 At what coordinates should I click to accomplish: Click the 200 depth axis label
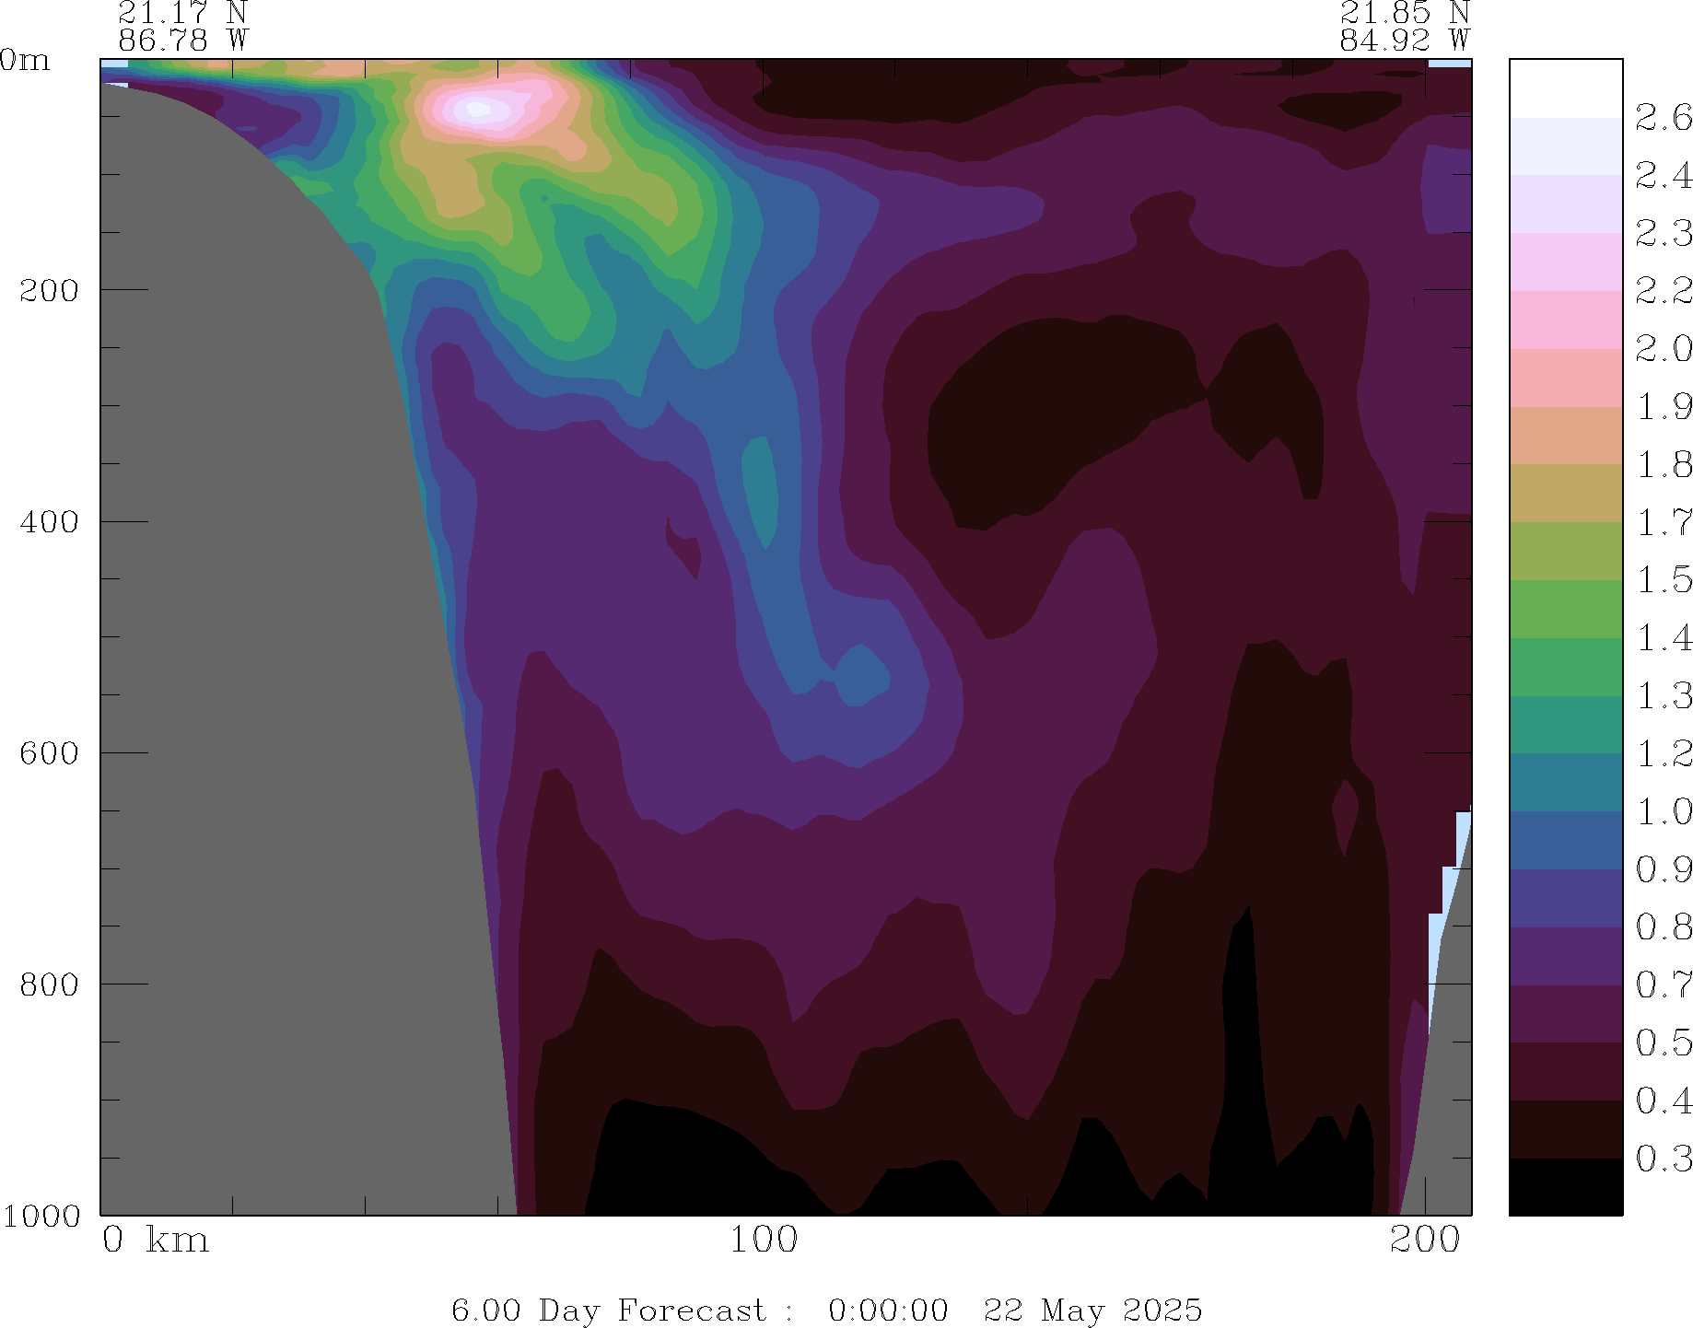(49, 291)
